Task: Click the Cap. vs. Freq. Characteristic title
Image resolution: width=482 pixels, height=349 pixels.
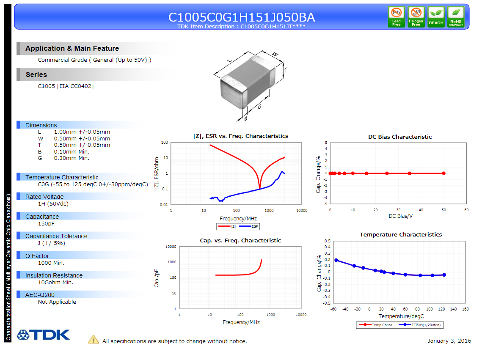Action: [240, 240]
